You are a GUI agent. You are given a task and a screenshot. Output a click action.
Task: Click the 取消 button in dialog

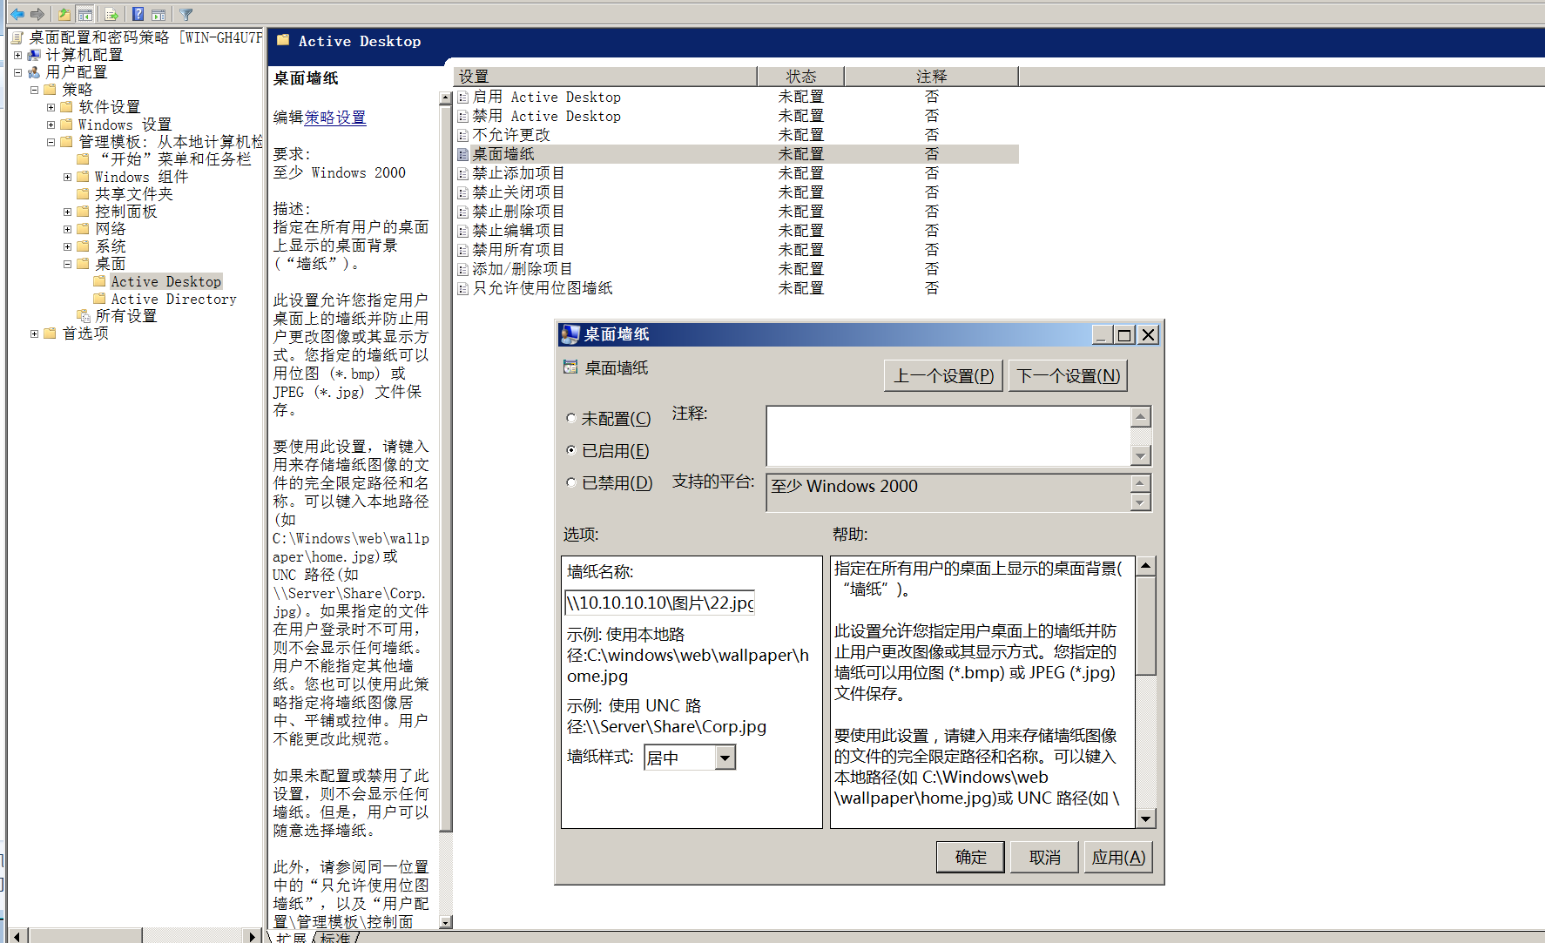click(1044, 857)
